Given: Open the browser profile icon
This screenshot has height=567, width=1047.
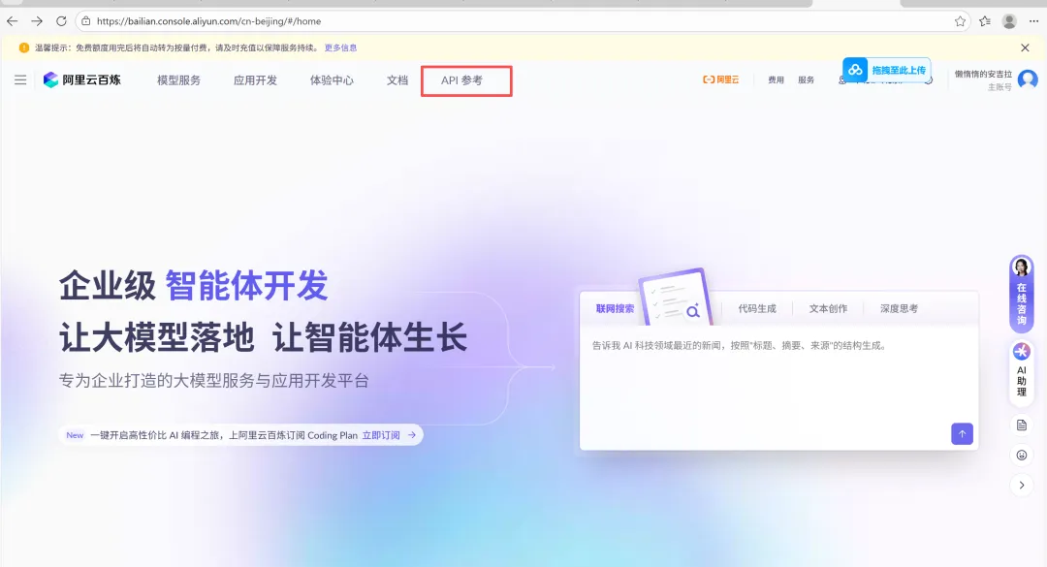Looking at the screenshot, I should [x=1009, y=21].
